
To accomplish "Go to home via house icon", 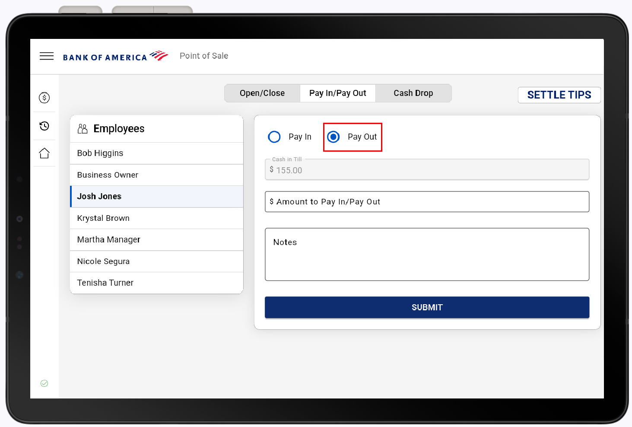I will tap(44, 153).
